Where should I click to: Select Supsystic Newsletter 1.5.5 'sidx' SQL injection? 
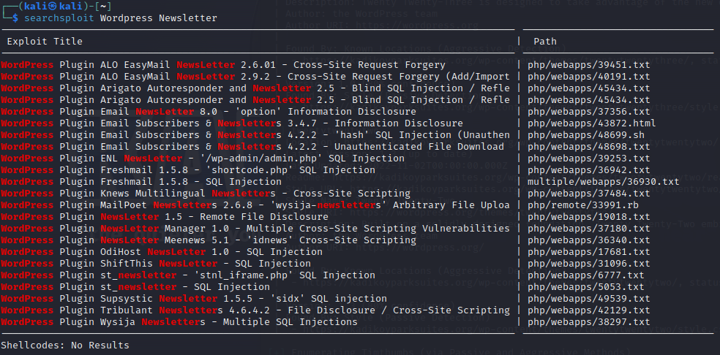tap(194, 299)
